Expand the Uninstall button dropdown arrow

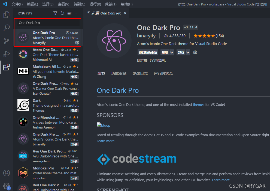point(188,52)
